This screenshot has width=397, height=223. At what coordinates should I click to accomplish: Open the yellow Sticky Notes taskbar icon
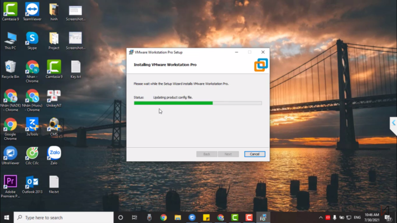point(206,217)
